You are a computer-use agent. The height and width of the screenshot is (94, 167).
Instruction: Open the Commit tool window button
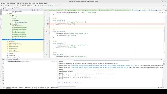click(x=14, y=88)
